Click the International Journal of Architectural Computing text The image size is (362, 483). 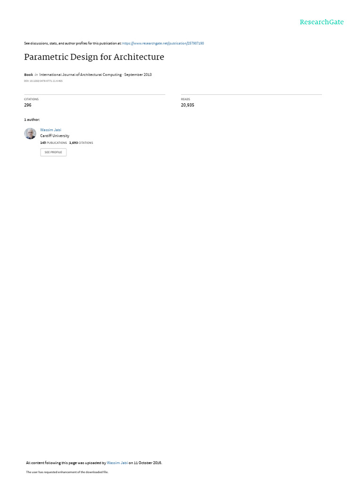pyautogui.click(x=80, y=75)
